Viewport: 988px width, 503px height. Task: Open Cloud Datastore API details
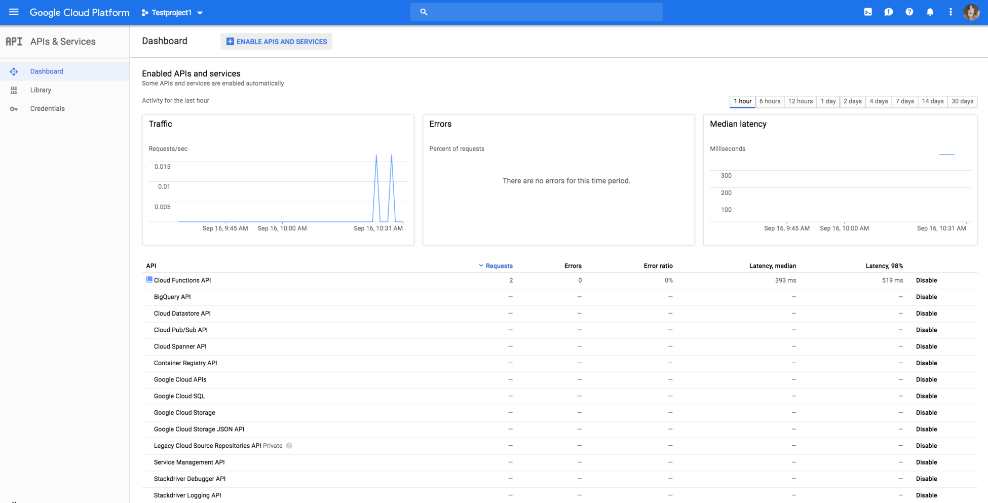[x=182, y=314]
